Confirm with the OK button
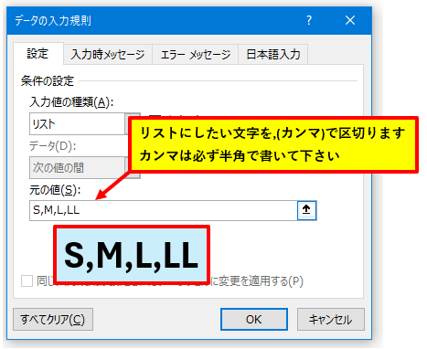 pos(254,319)
